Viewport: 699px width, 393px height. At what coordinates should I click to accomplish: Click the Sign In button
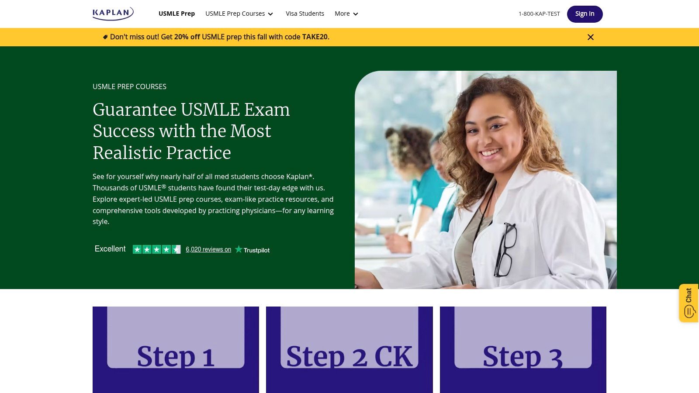click(x=585, y=14)
